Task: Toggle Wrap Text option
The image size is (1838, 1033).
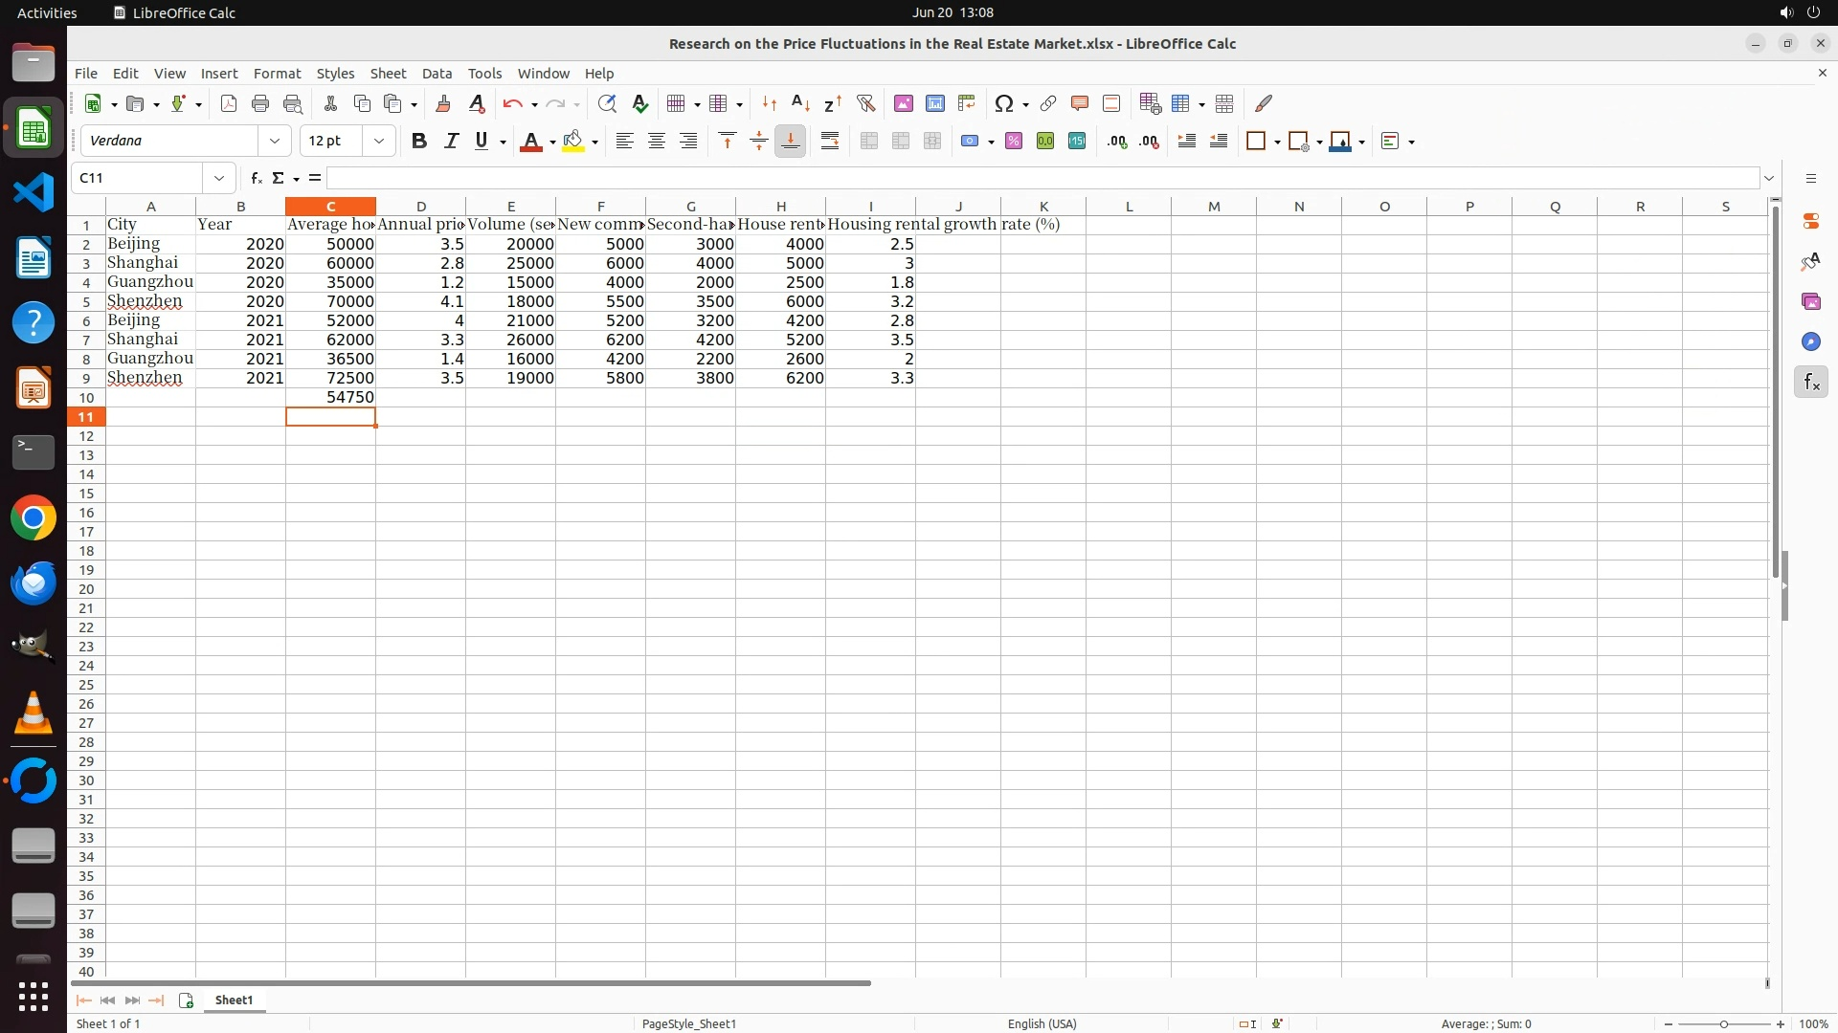Action: coord(830,142)
